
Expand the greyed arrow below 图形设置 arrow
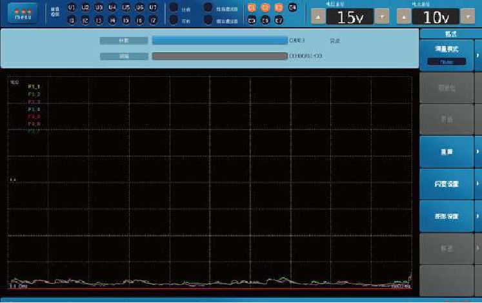pos(478,248)
